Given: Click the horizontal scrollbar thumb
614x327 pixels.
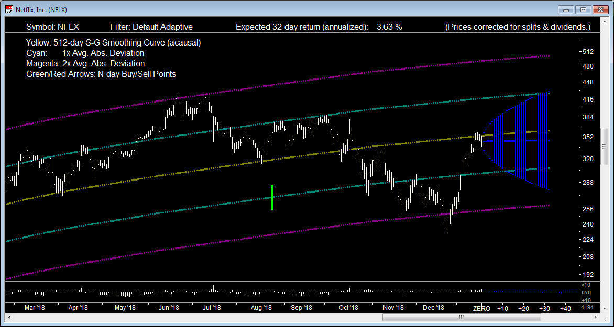Looking at the screenshot, I should click(x=461, y=317).
